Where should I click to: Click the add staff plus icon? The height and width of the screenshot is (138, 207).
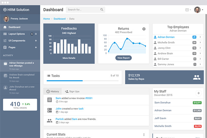pyautogui.click(x=198, y=93)
